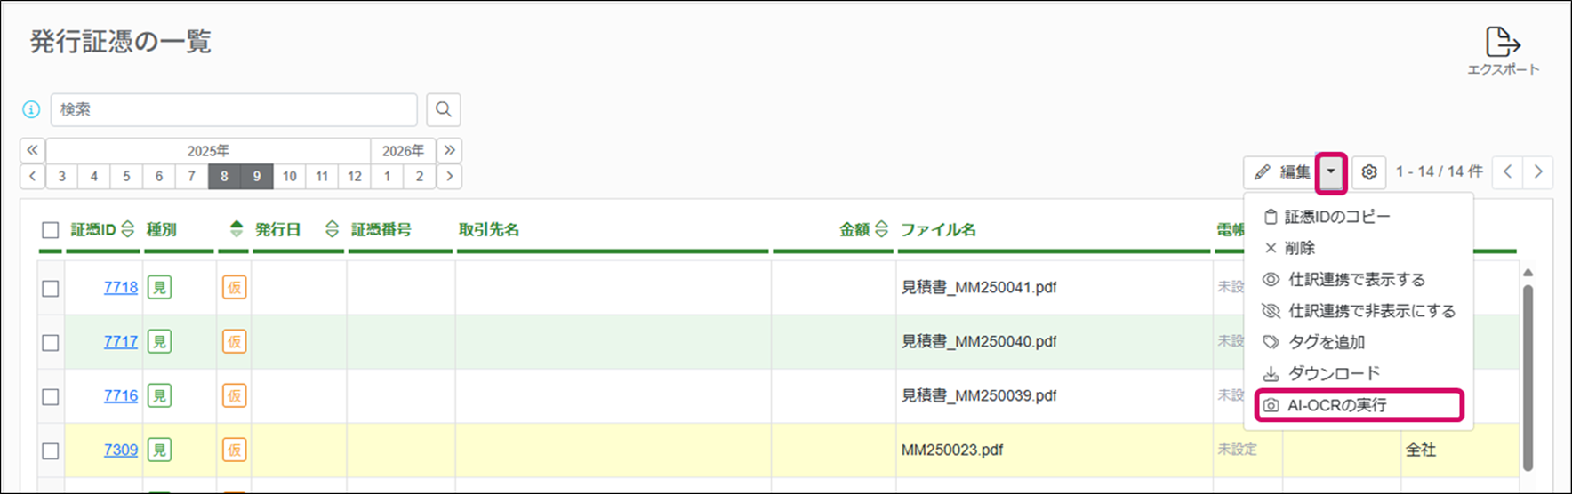Click the magnifier search button
This screenshot has height=494, width=1572.
pyautogui.click(x=443, y=109)
